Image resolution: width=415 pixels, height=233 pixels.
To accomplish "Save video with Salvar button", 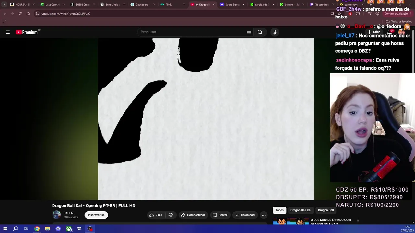I will (x=220, y=215).
